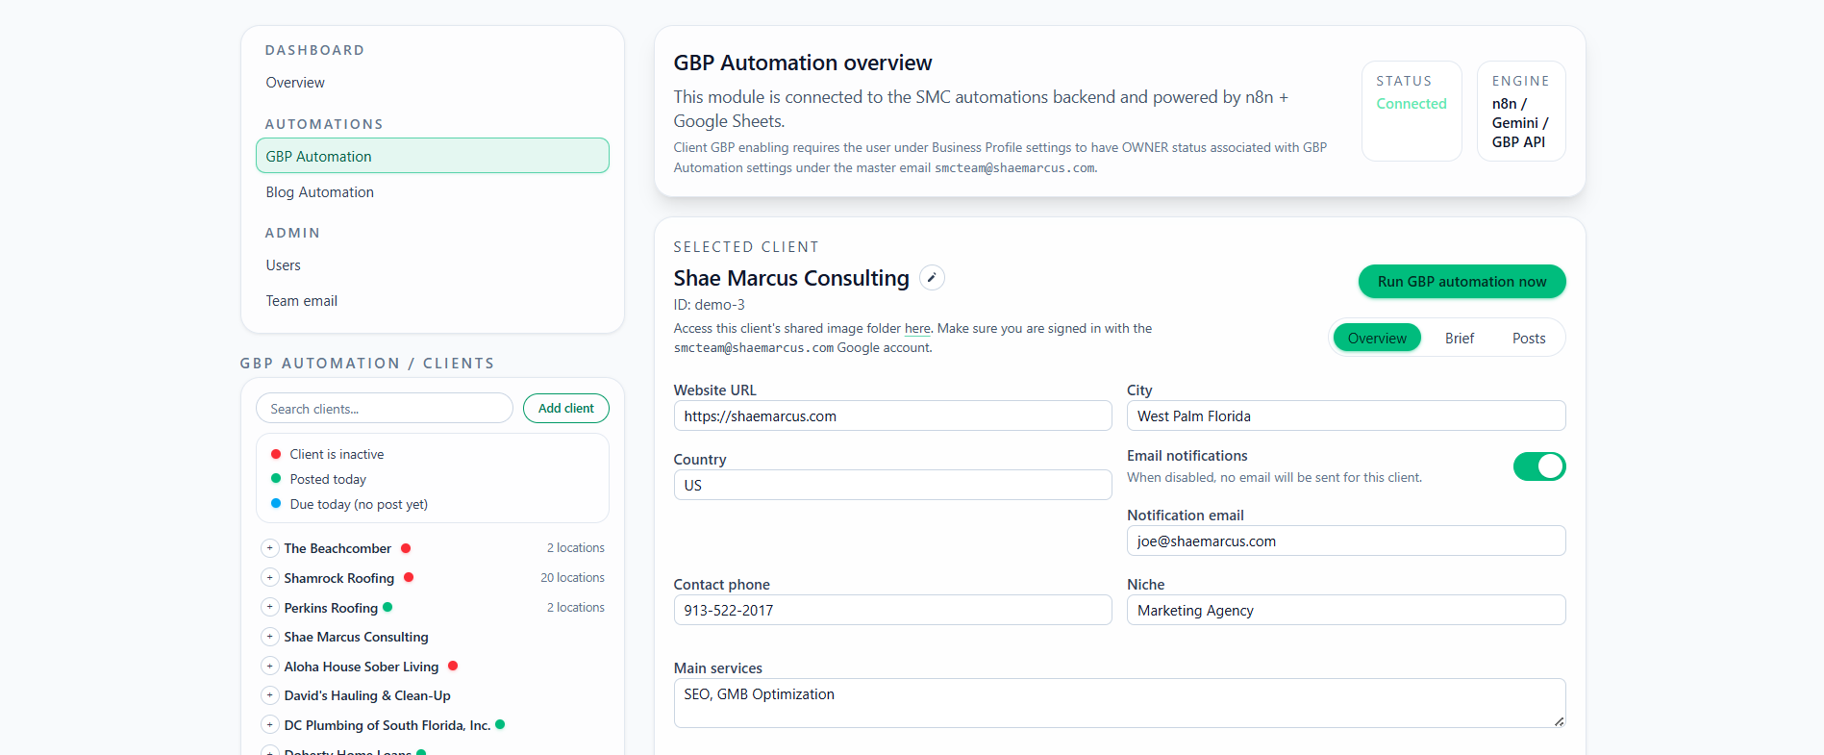The width and height of the screenshot is (1824, 755).
Task: Click '20 locations' beside Shamrock Roofing
Action: pyautogui.click(x=572, y=578)
